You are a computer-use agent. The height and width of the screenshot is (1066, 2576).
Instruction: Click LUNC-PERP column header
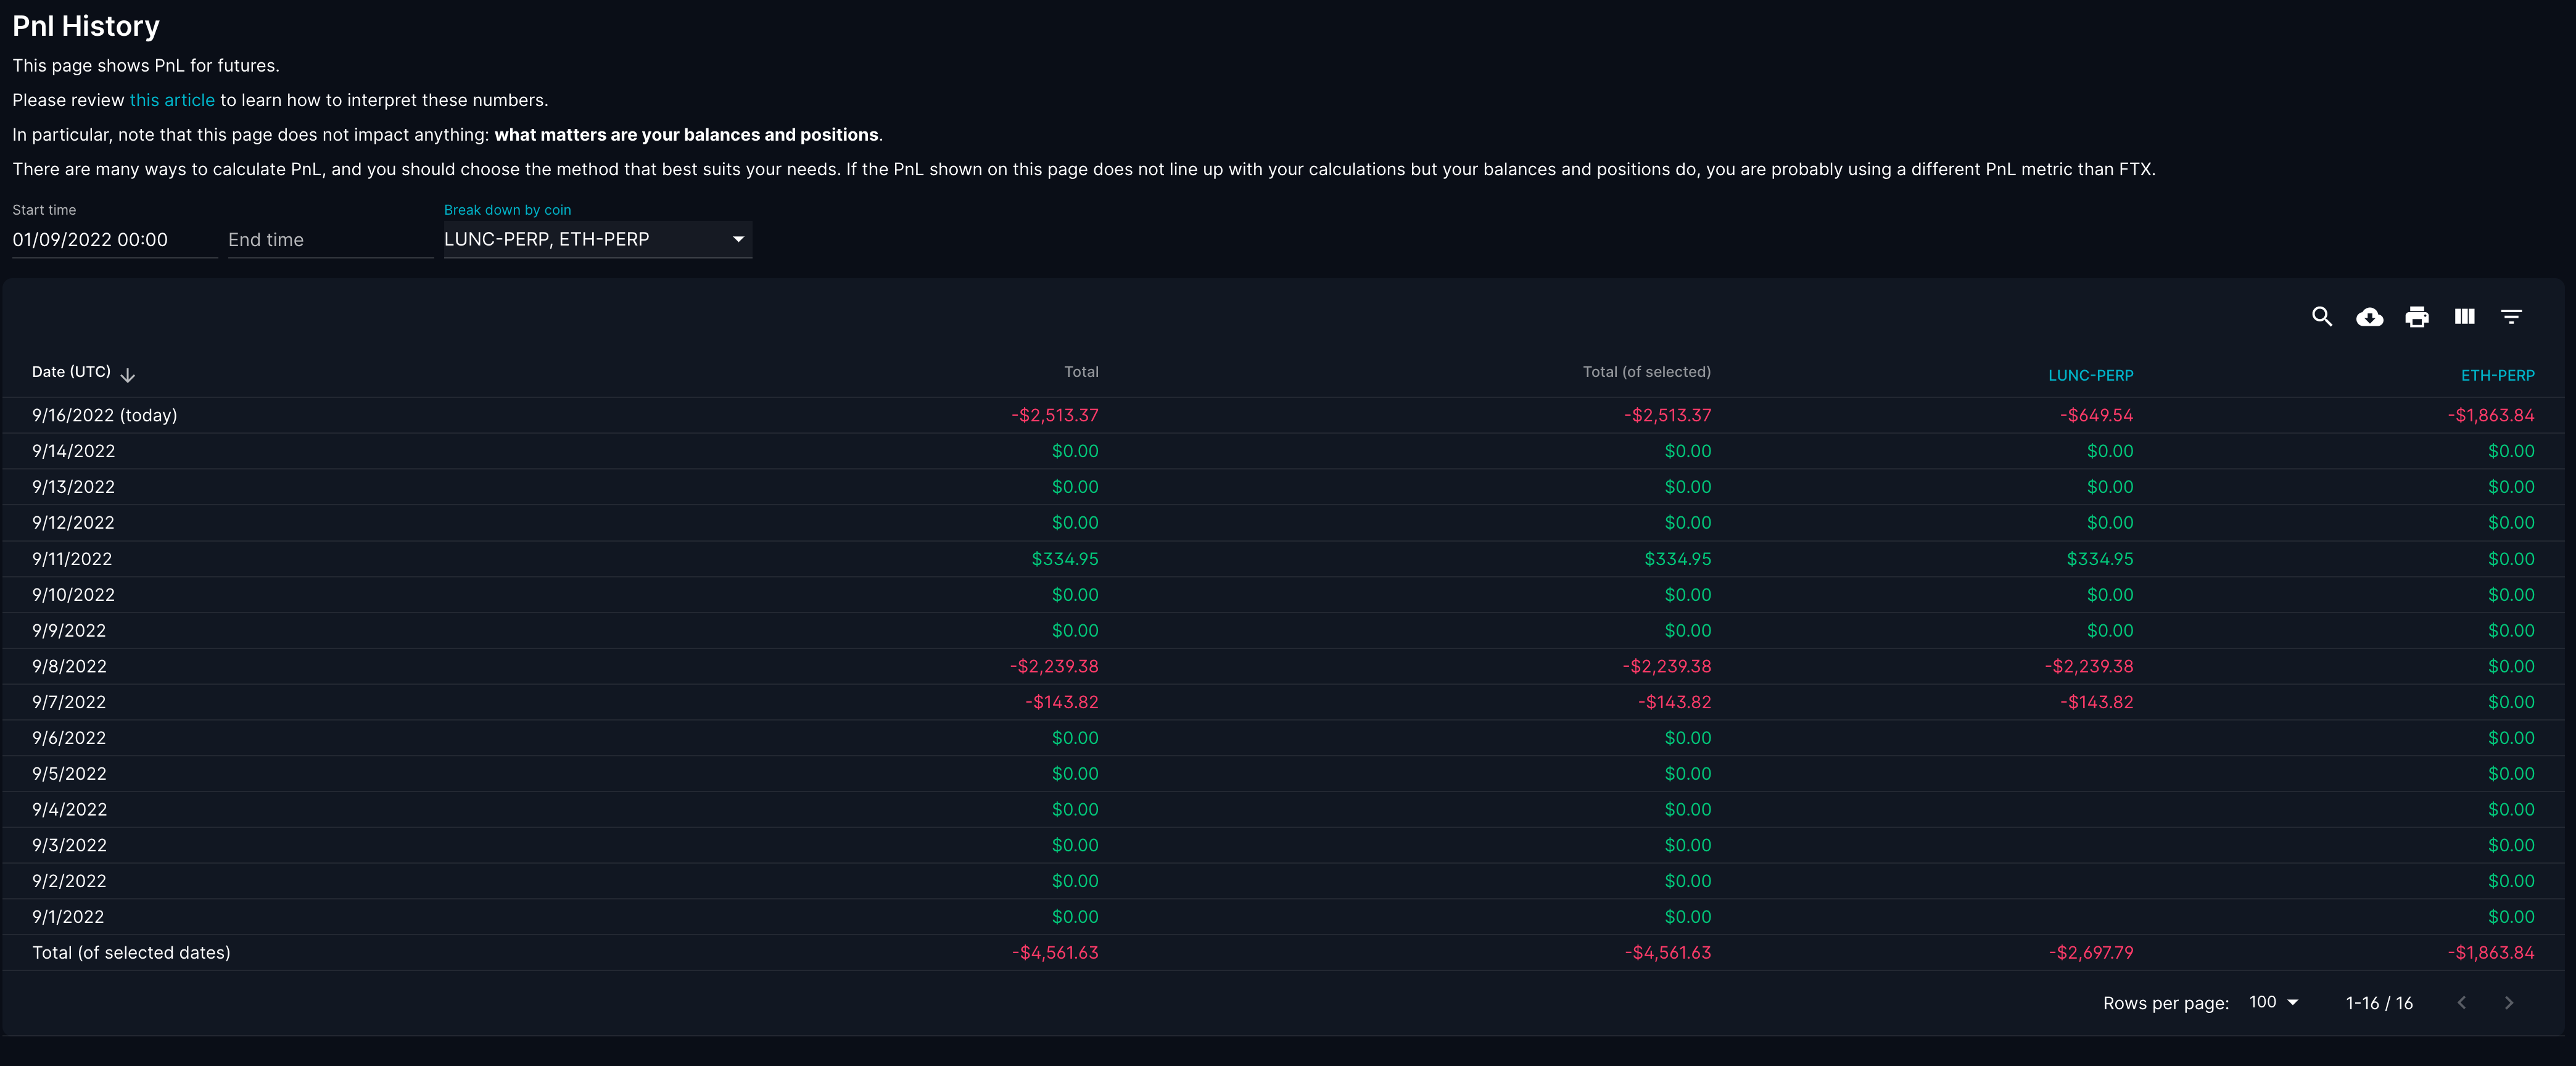coord(2090,376)
